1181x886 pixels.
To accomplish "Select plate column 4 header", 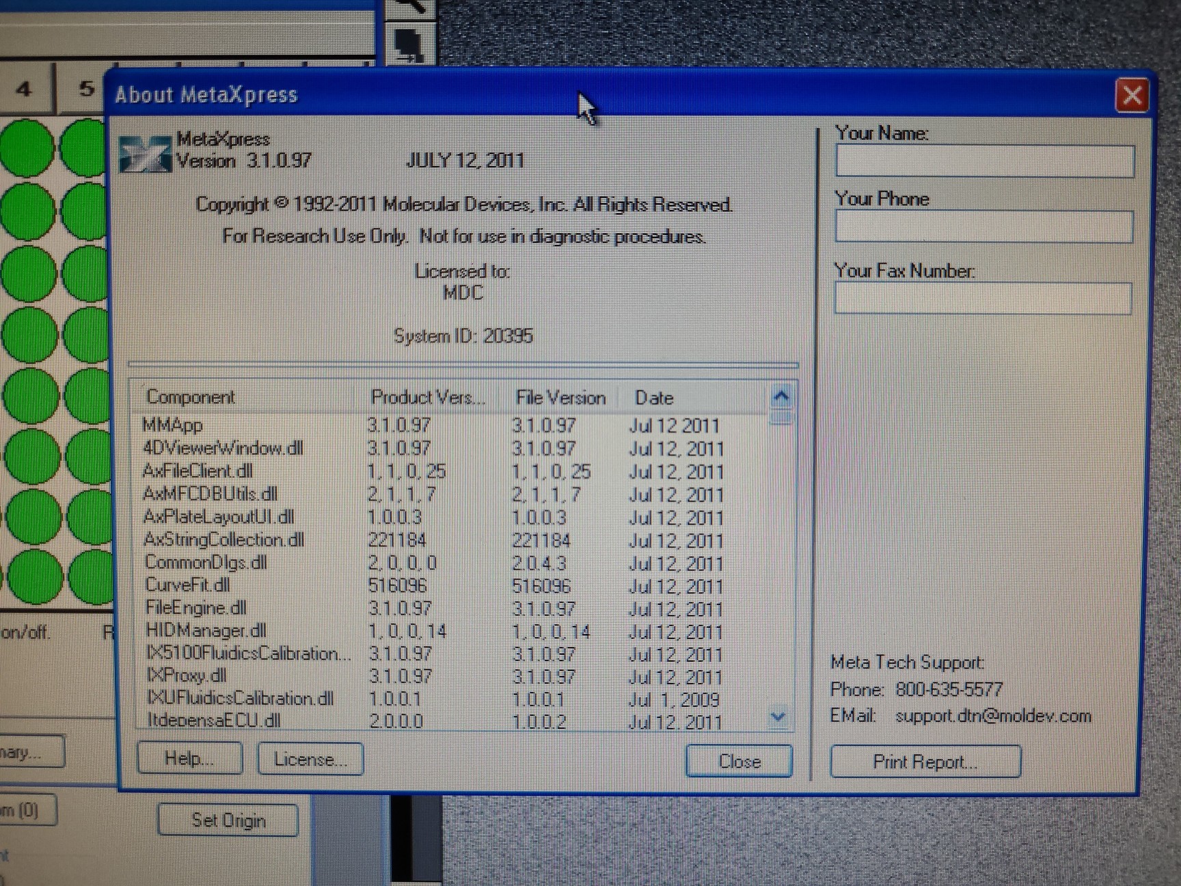I will [x=25, y=89].
